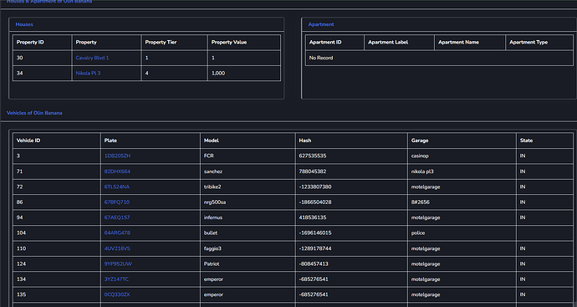Click the Houses panel heading
The width and height of the screenshot is (577, 307).
tap(24, 24)
